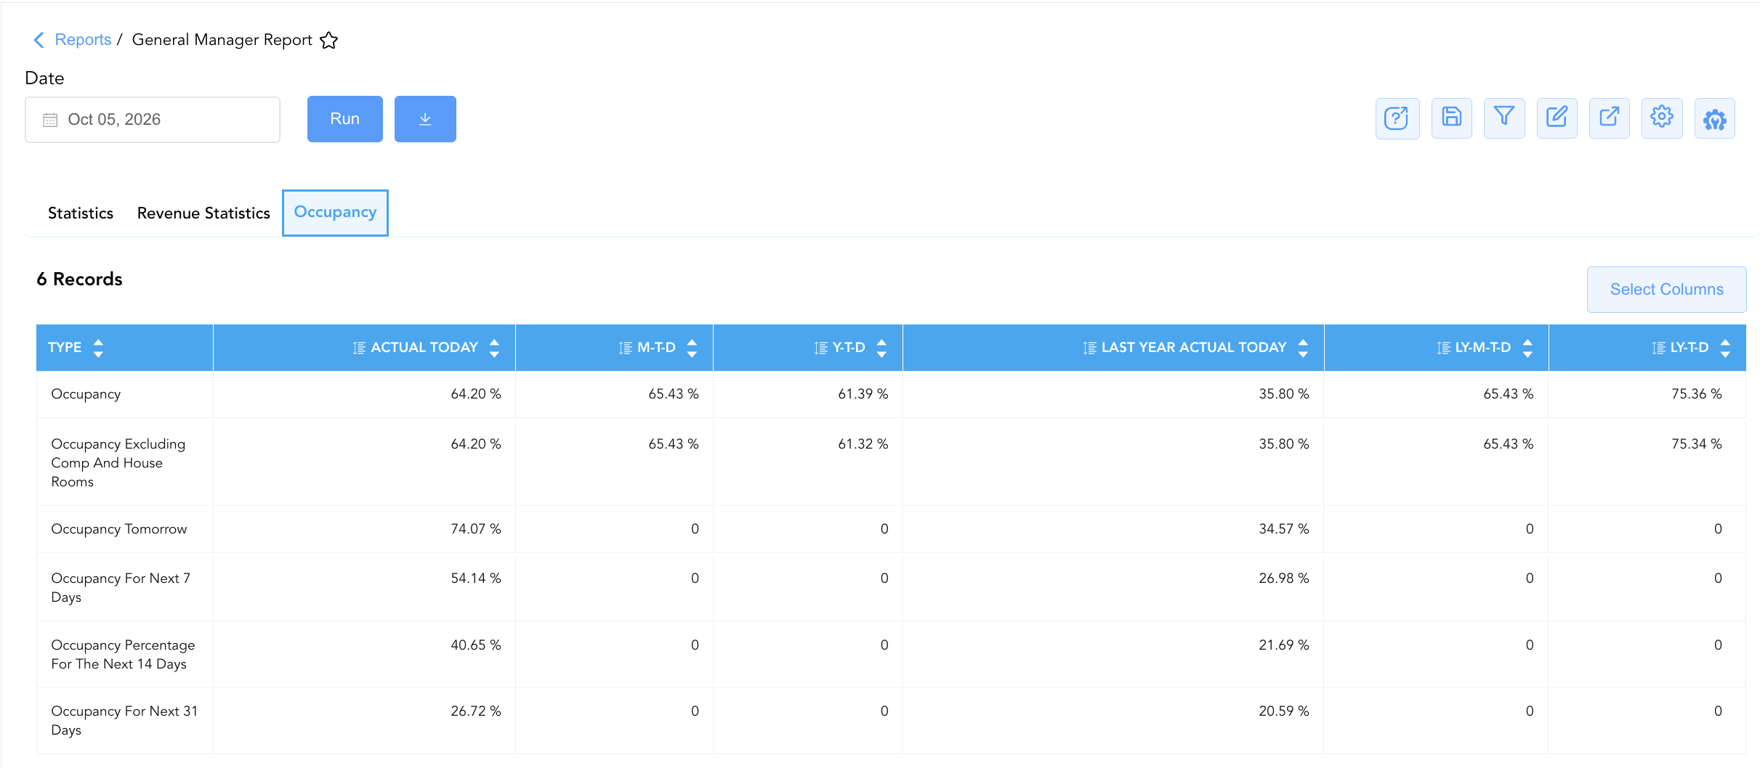Viewport: 1760px width, 768px height.
Task: Select the Occupancy tab
Action: click(335, 213)
